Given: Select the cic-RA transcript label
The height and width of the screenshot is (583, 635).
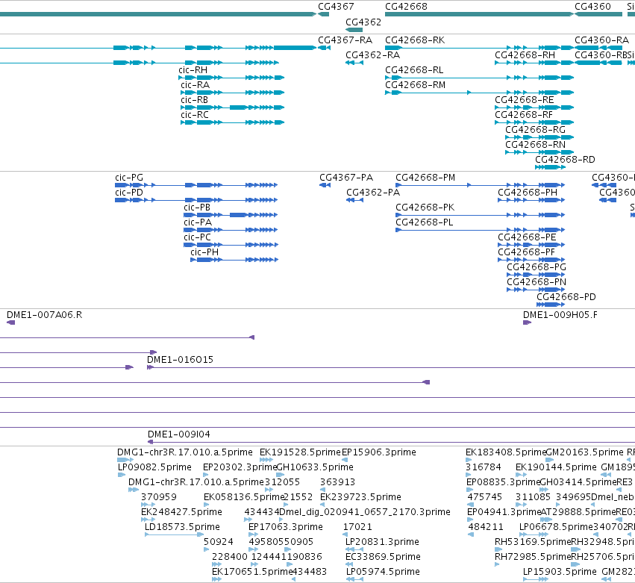Looking at the screenshot, I should point(195,85).
